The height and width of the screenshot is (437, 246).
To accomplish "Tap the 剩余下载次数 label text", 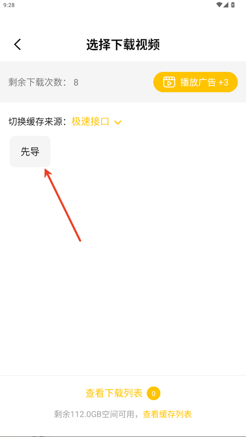I will click(x=38, y=83).
